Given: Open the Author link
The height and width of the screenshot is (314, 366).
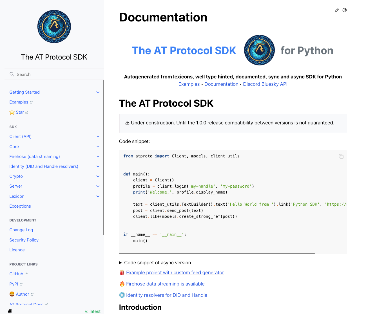Looking at the screenshot, I should tap(23, 294).
